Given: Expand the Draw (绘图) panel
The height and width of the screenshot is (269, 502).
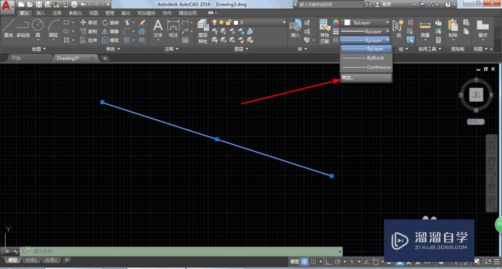Looking at the screenshot, I should pos(39,49).
